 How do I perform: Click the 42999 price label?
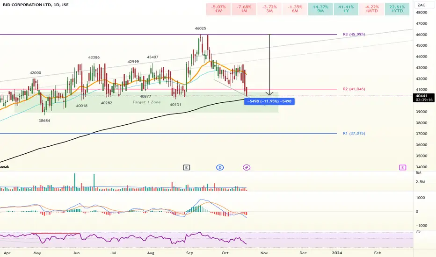(x=133, y=62)
